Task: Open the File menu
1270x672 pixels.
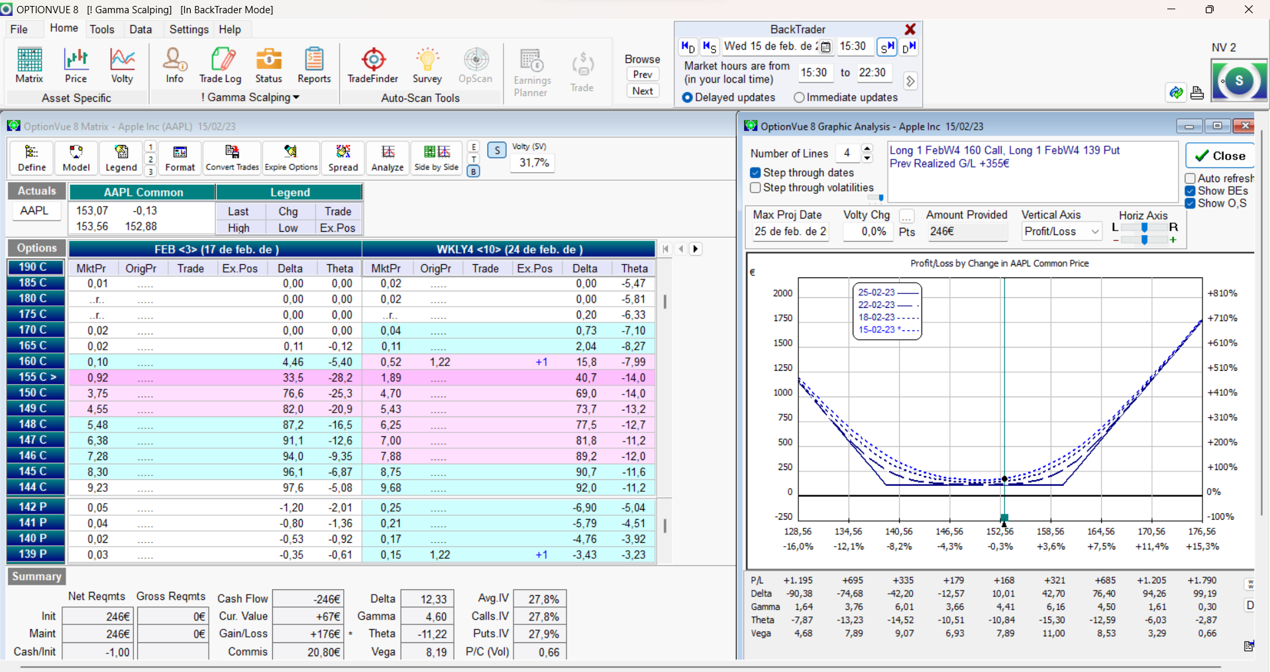Action: tap(19, 29)
